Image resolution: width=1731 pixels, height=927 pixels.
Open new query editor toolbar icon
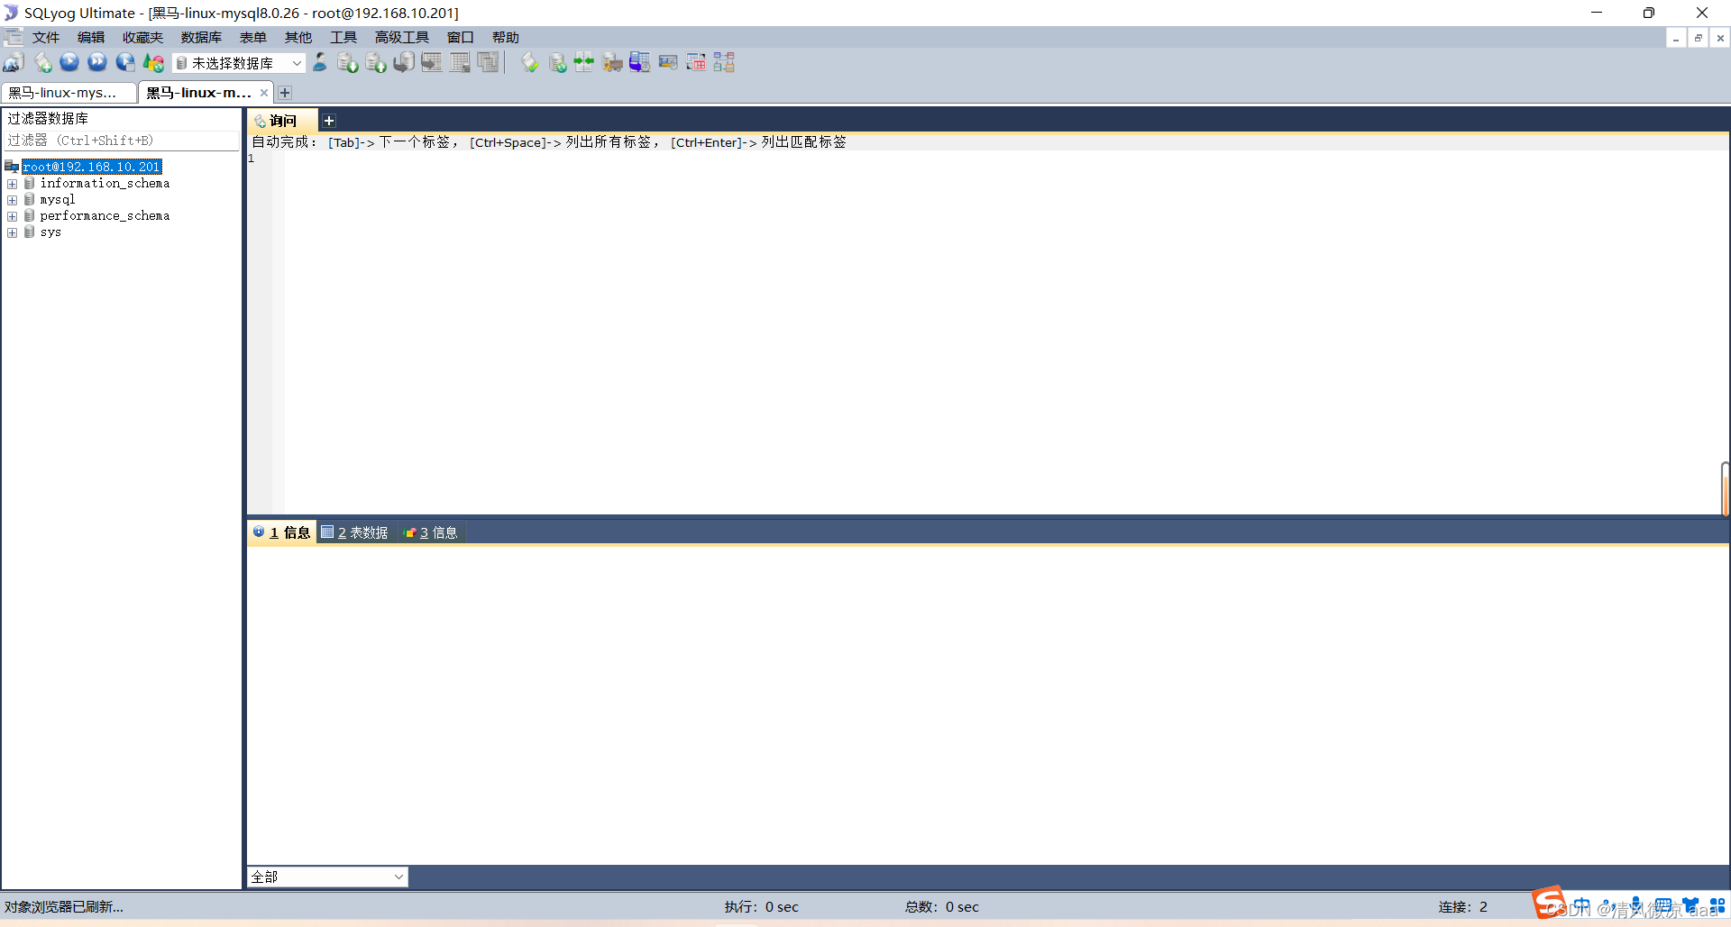click(42, 62)
